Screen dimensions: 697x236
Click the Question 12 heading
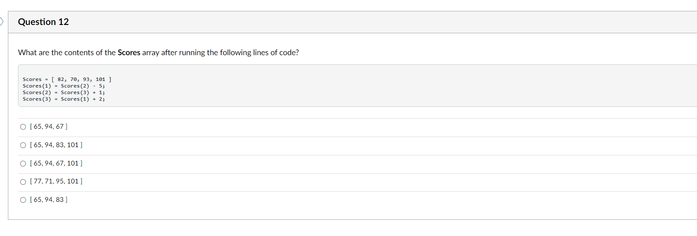(43, 22)
